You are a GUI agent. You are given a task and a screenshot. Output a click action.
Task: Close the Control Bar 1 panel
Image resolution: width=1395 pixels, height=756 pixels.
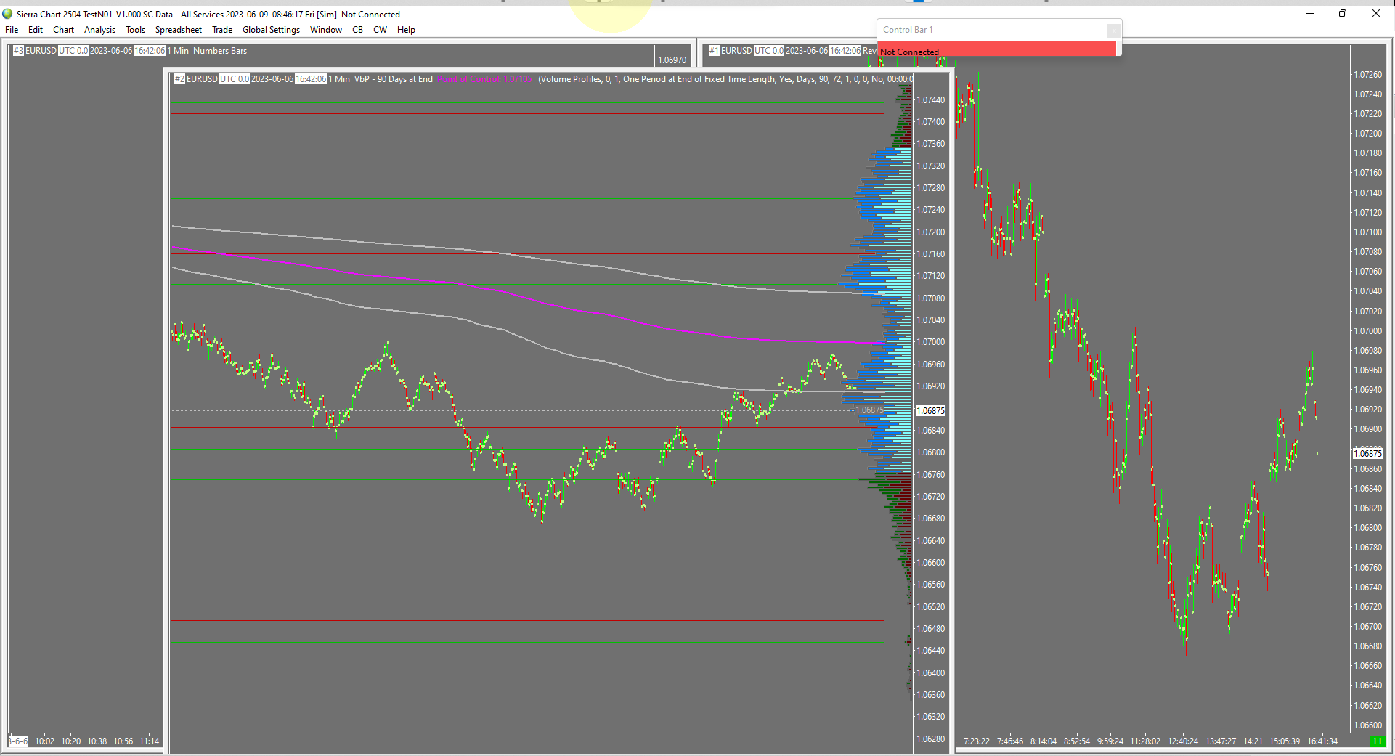click(1113, 30)
